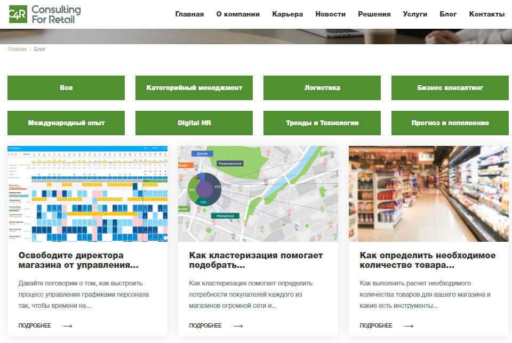Select Тренды и Технологии category
Image resolution: width=512 pixels, height=343 pixels.
click(x=322, y=123)
